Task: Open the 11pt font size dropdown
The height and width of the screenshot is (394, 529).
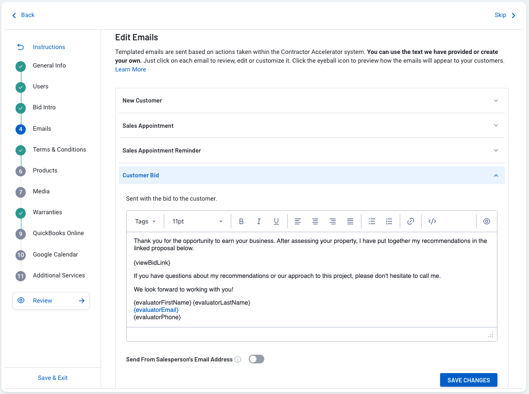Action: [x=197, y=221]
